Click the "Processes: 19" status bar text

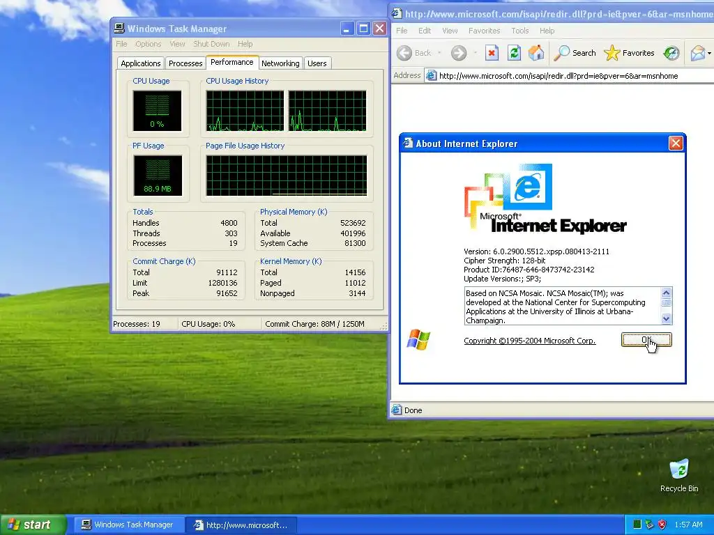click(x=137, y=324)
